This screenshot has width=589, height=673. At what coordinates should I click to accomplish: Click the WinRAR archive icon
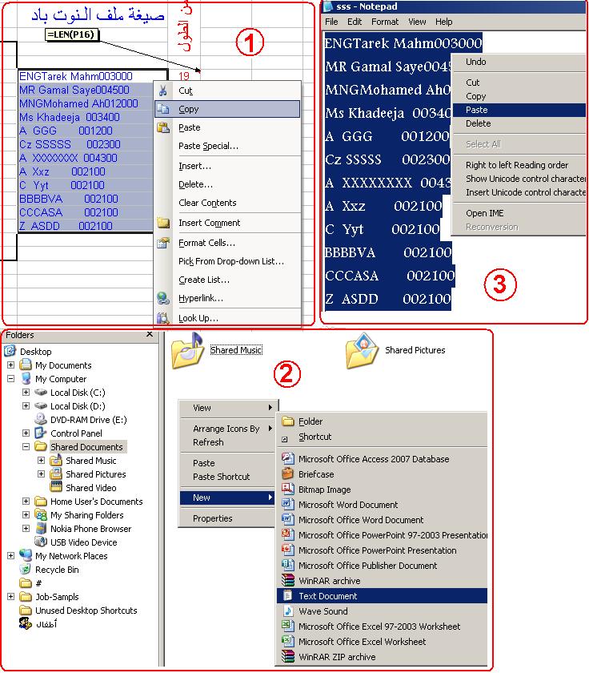[288, 580]
